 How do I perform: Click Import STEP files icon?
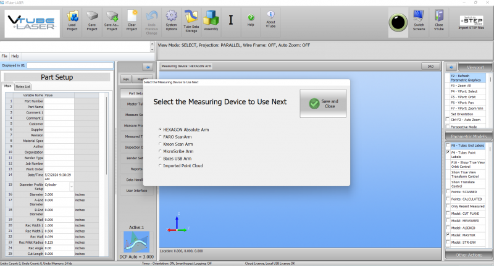(x=471, y=21)
